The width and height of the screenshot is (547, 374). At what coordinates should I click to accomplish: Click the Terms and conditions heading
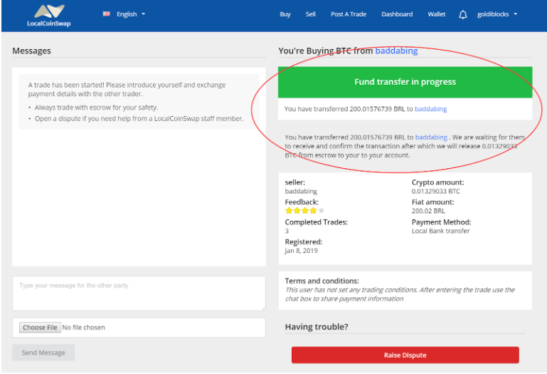point(322,281)
